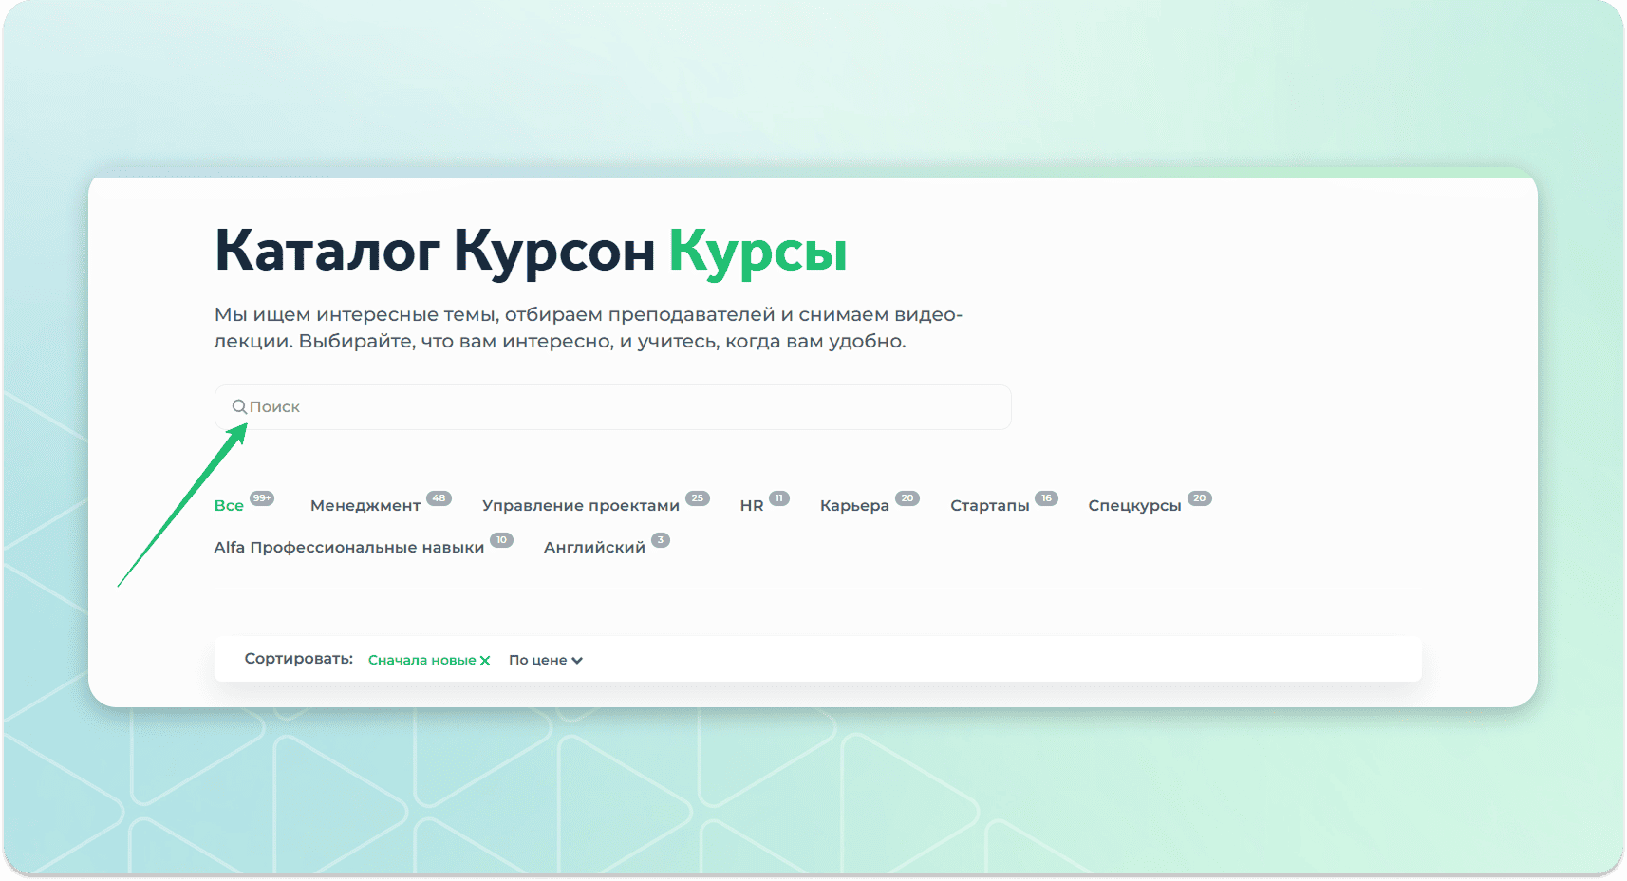Select the Все category tab
1627x881 pixels.
pyautogui.click(x=229, y=505)
